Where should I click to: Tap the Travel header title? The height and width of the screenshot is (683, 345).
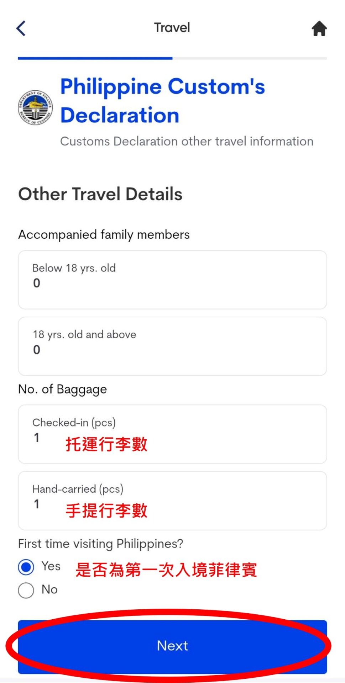[x=172, y=28]
